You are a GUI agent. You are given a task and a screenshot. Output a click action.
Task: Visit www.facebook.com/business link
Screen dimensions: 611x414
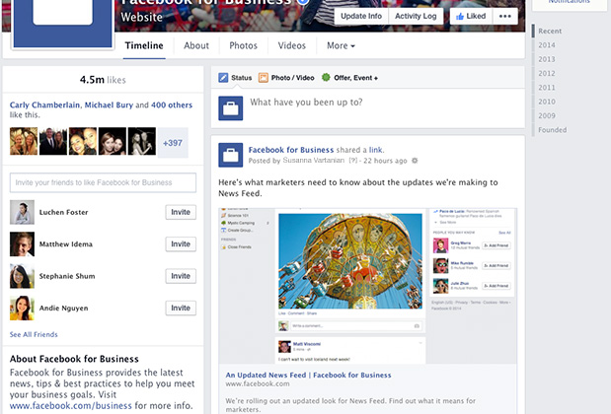point(70,405)
